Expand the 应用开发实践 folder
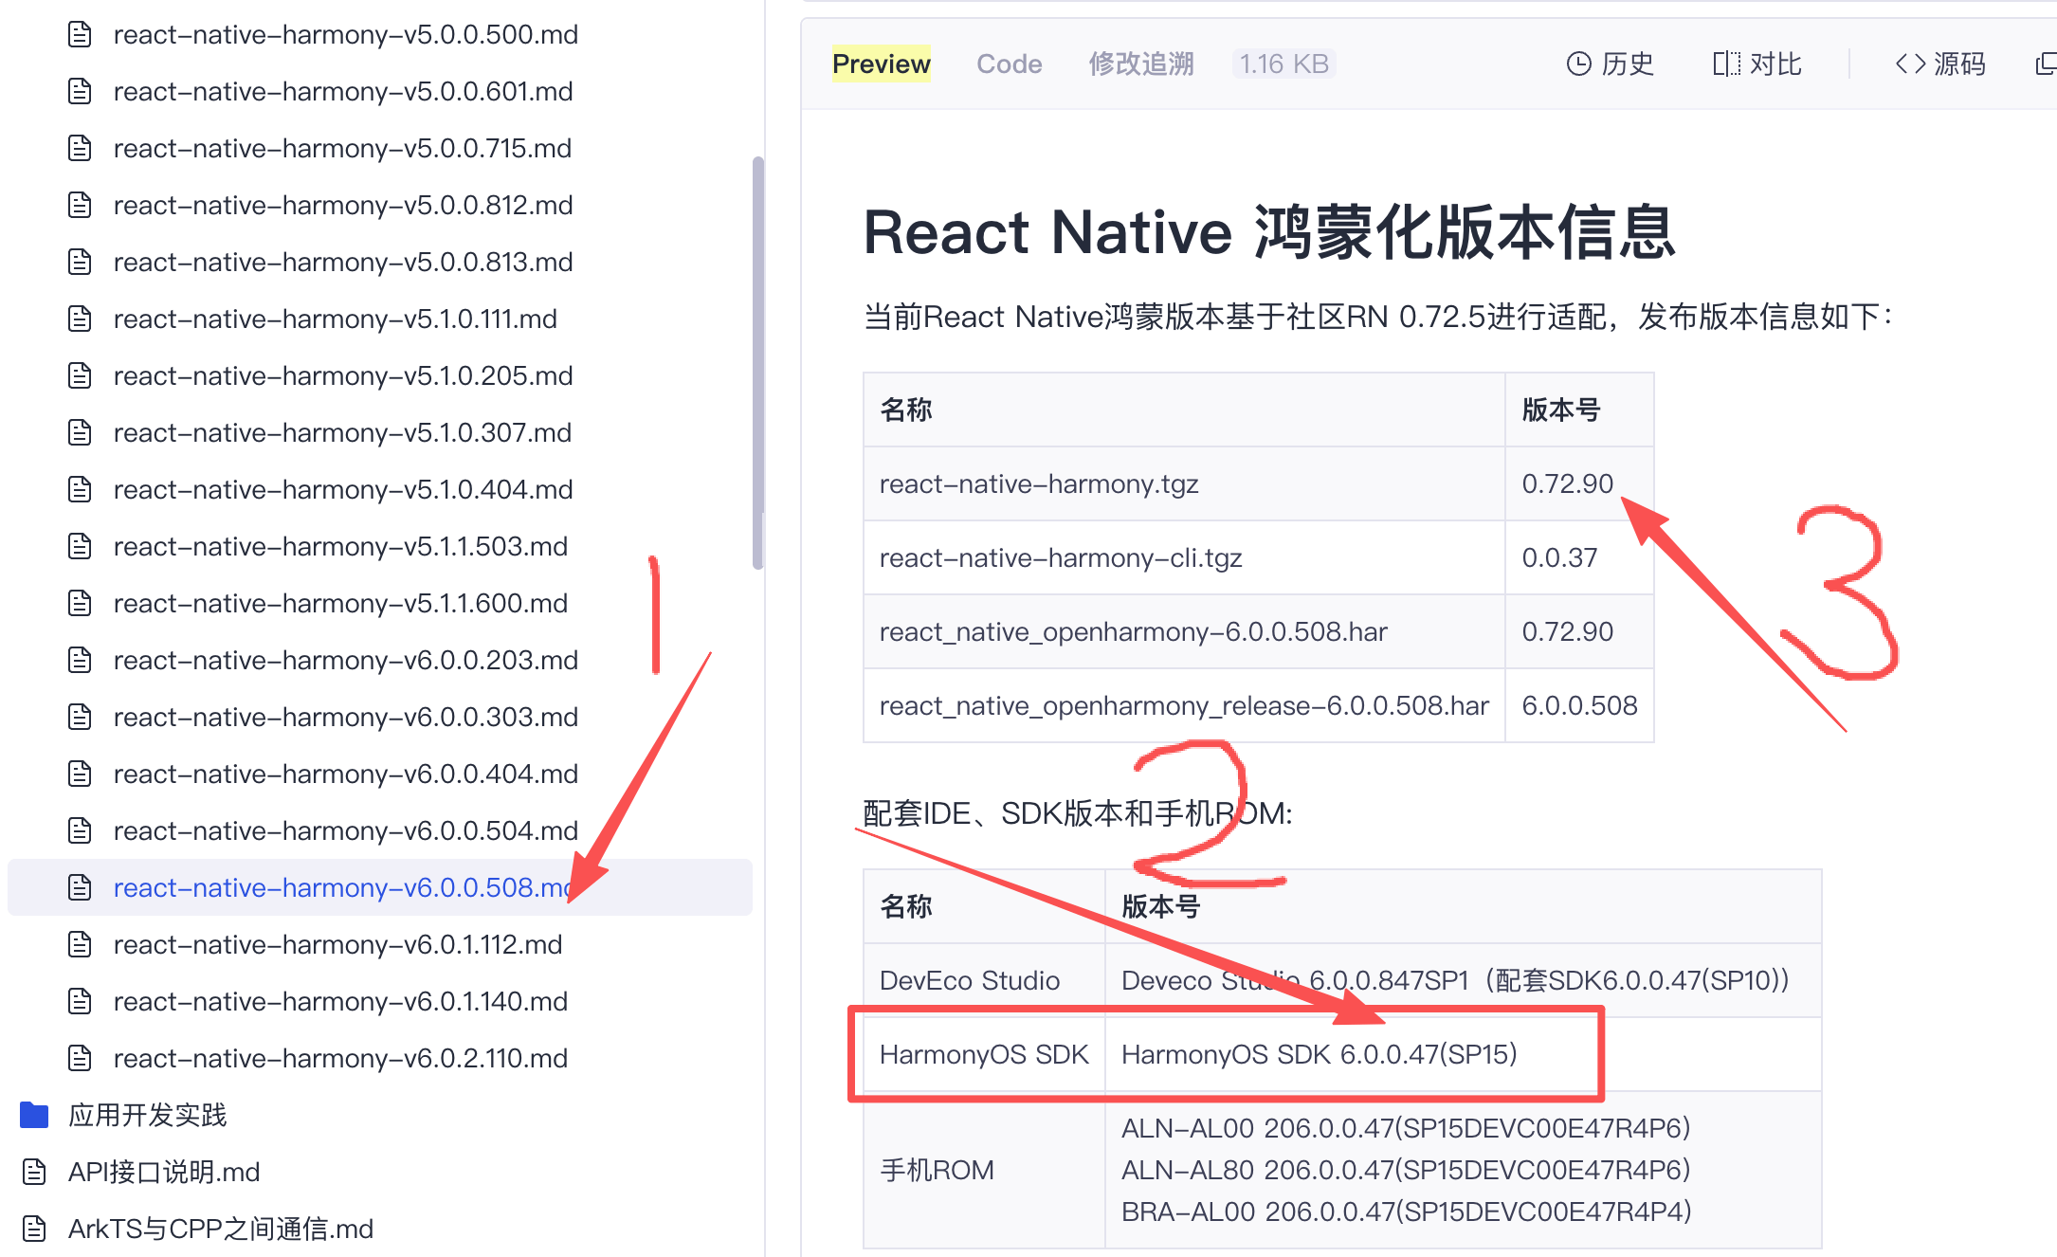Image resolution: width=2057 pixels, height=1257 pixels. click(x=147, y=1115)
